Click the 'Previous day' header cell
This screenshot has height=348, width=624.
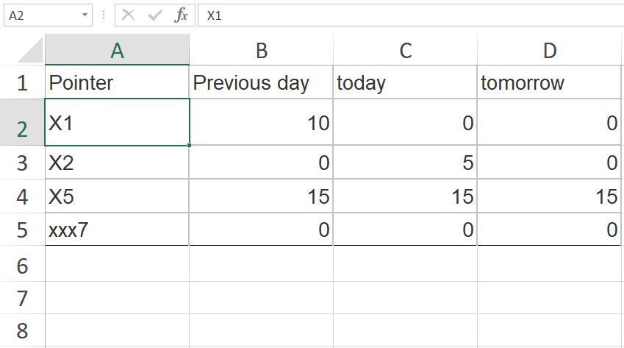coord(261,82)
